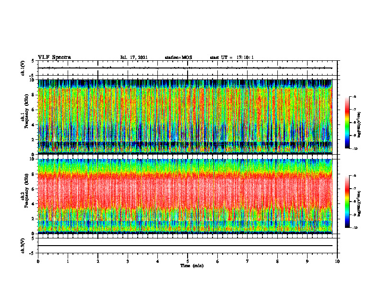
Task: Click the ch.1 spectrogram color bar
Action: click(347, 123)
